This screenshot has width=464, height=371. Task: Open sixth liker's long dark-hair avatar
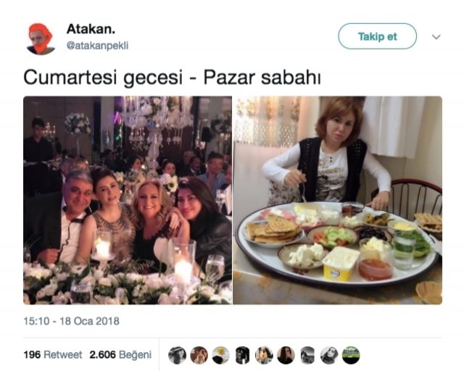click(286, 355)
